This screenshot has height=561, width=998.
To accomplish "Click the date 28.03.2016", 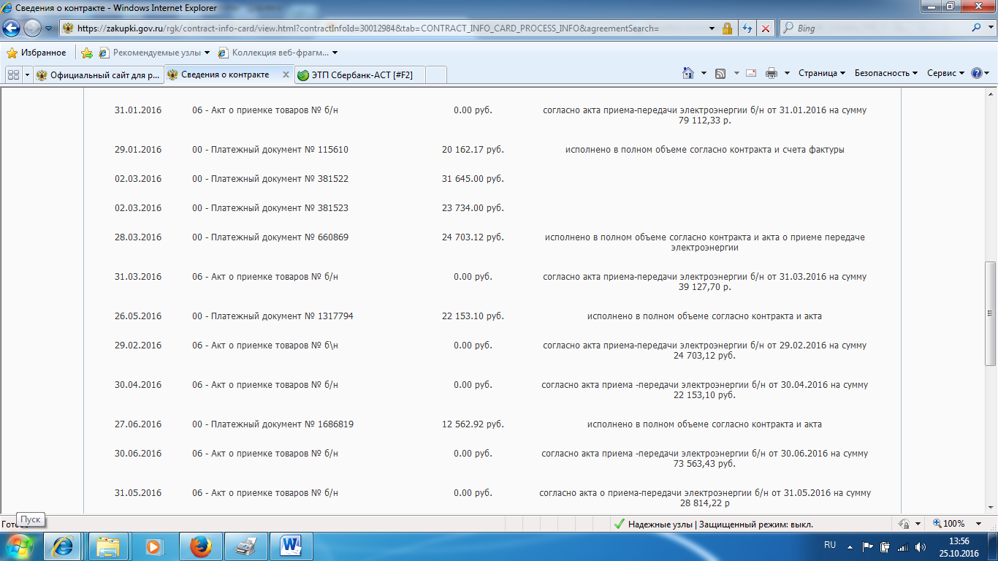I will [138, 237].
